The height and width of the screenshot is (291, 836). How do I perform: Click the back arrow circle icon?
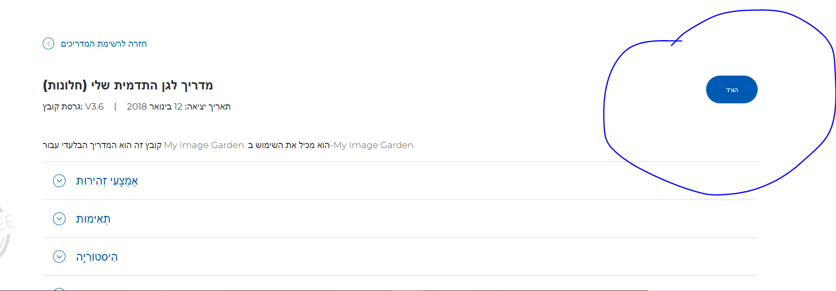point(48,44)
